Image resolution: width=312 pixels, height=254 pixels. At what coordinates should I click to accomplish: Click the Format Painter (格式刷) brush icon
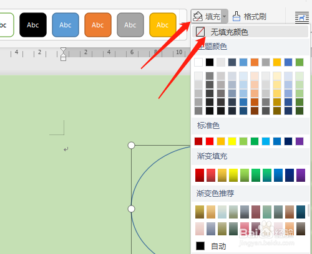236,16
